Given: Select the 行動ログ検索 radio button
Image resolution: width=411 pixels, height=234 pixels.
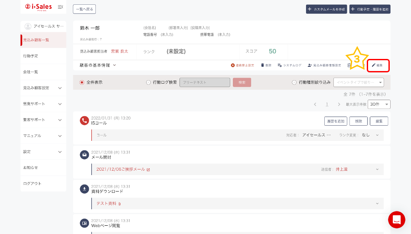Looking at the screenshot, I should pos(149,82).
